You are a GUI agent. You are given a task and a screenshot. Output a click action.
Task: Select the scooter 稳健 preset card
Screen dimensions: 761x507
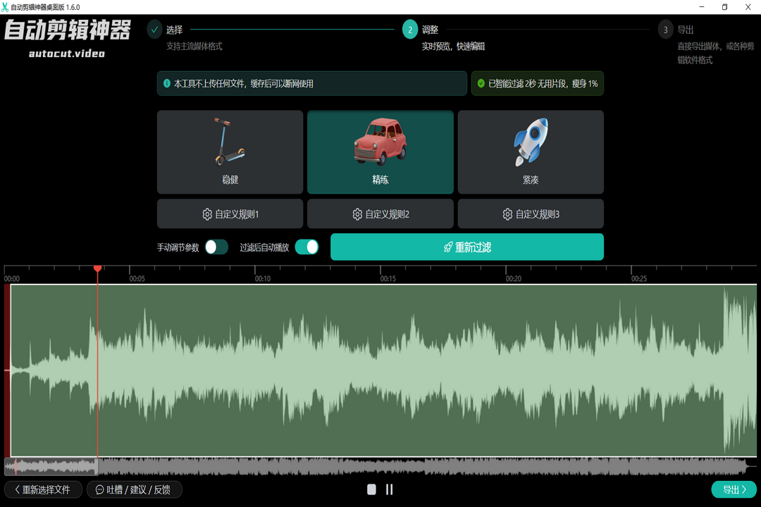point(230,152)
